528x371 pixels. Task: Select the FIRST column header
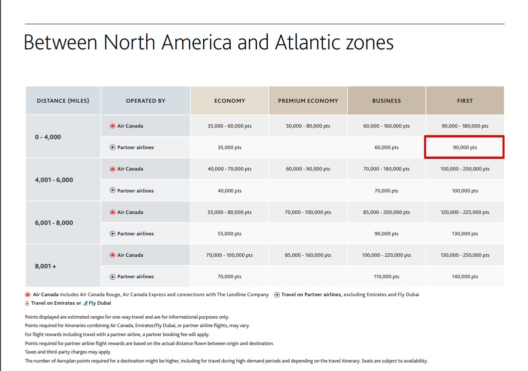pyautogui.click(x=465, y=100)
